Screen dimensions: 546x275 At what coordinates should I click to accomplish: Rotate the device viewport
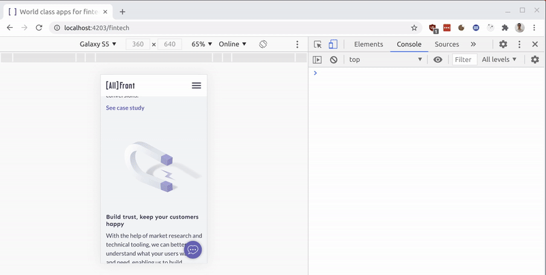263,44
